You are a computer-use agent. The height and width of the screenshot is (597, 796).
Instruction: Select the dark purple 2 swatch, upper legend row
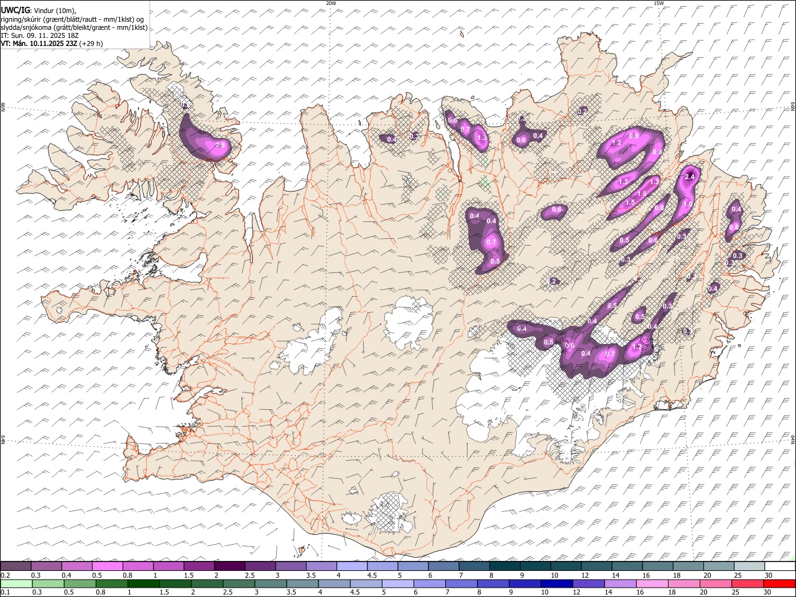pyautogui.click(x=229, y=567)
